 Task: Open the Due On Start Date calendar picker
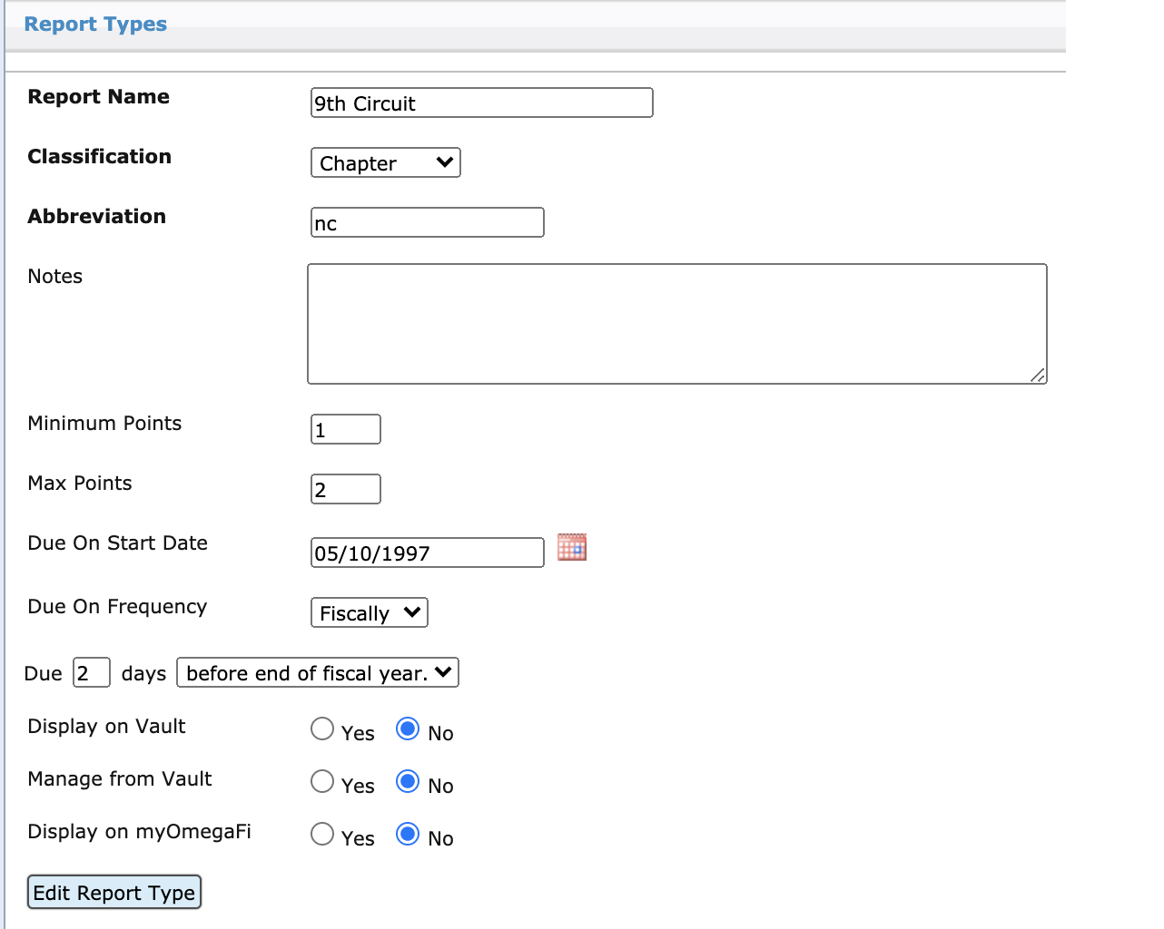point(572,547)
